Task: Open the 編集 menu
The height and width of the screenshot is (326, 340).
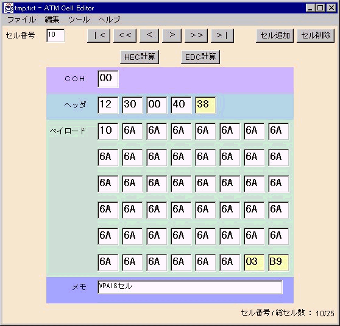Action: coord(52,20)
